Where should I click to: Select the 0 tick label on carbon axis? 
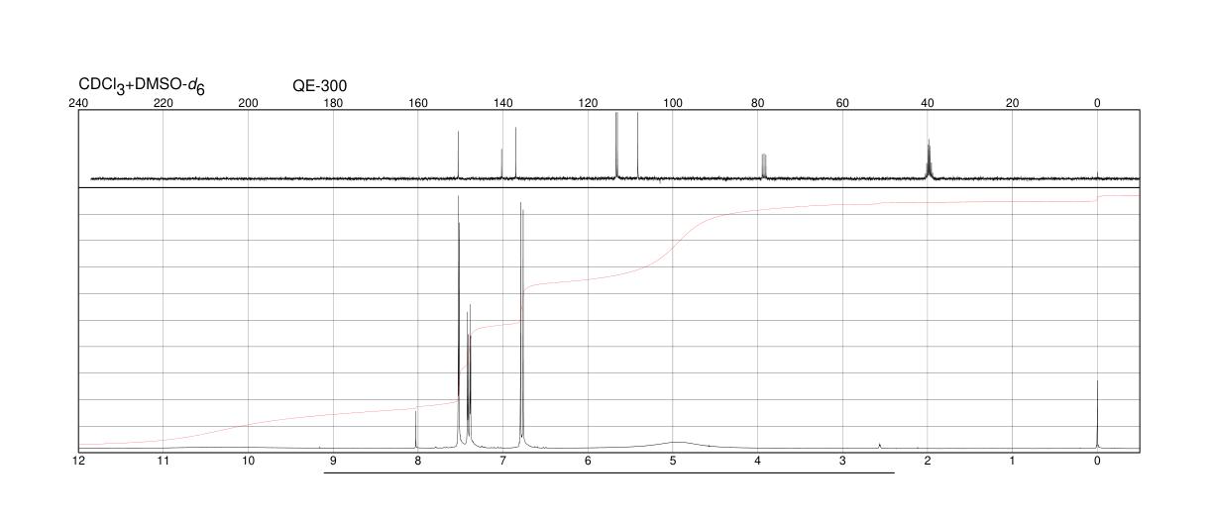(1097, 103)
